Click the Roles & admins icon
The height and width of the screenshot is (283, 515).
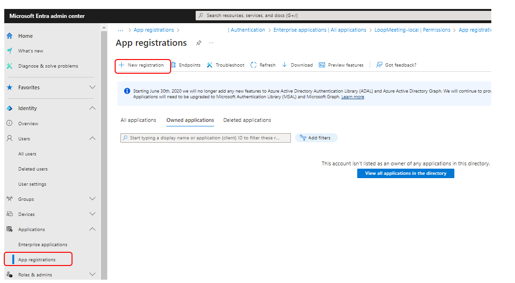9,274
